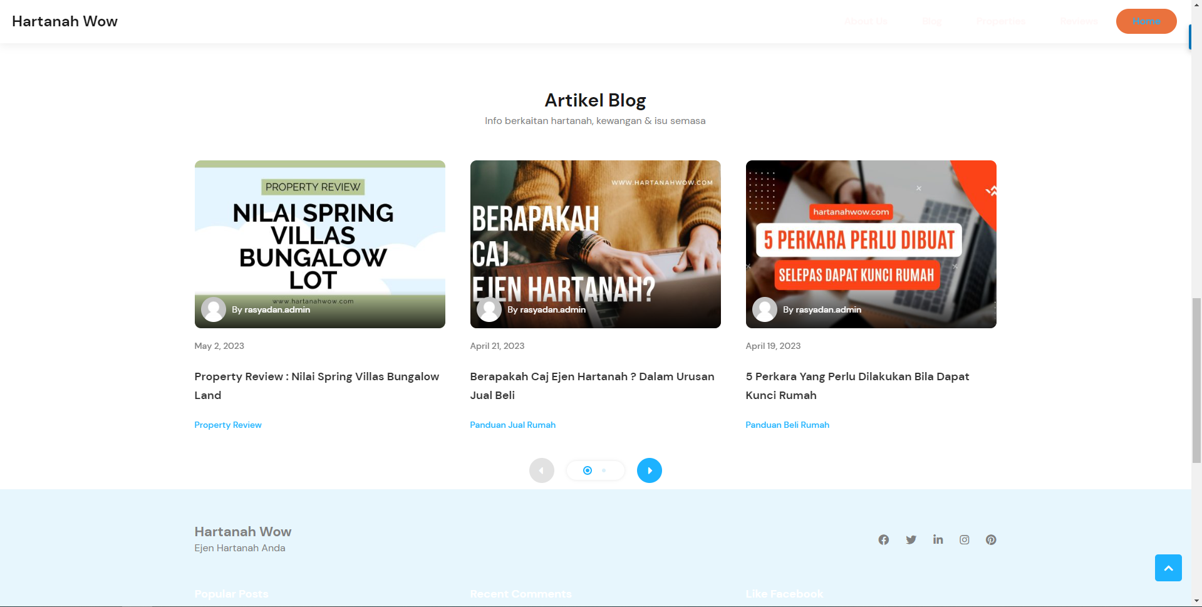Click the orange Home menu button
1202x607 pixels.
coord(1146,21)
